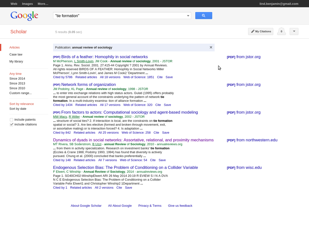Open PDF from northwestern.edu link

click(x=252, y=140)
